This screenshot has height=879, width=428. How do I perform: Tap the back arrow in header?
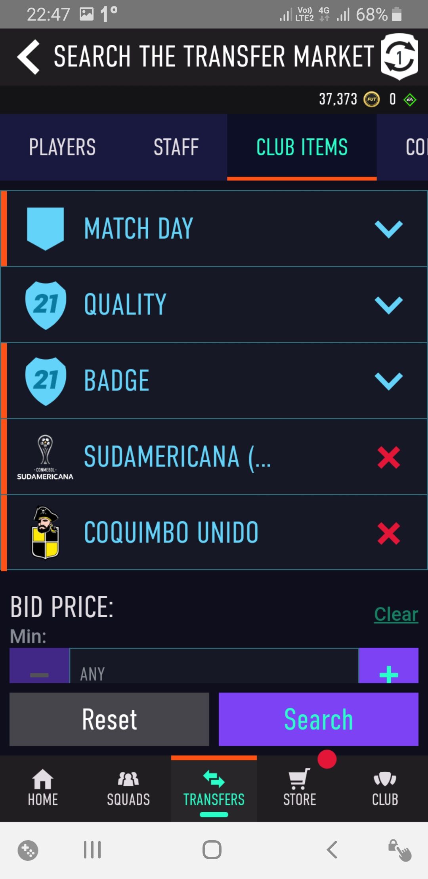point(29,57)
